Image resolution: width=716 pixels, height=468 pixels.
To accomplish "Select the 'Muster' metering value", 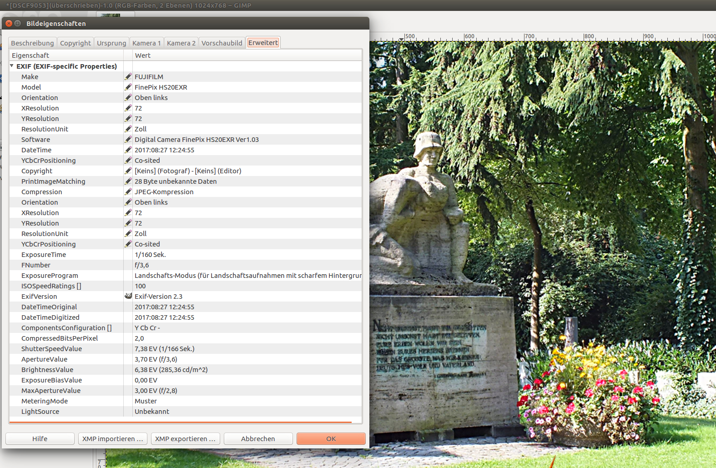I will tap(146, 401).
